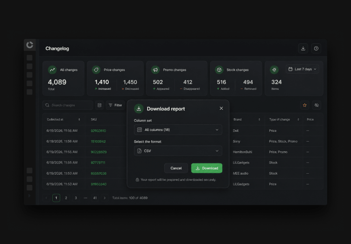
Task: Expand the CSV format dropdown
Action: pyautogui.click(x=178, y=151)
